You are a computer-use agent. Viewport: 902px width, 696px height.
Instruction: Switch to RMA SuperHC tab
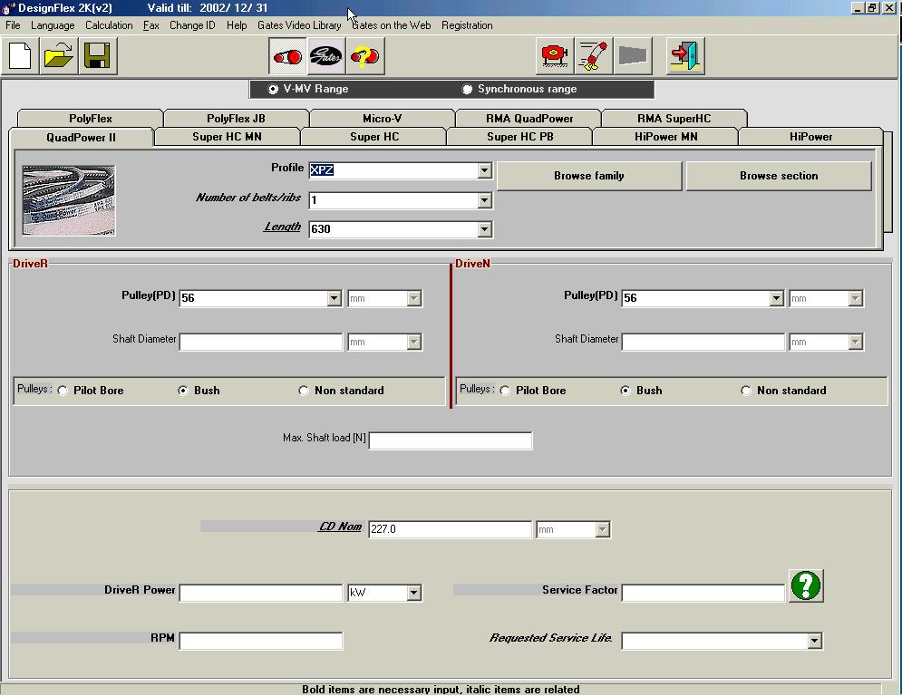click(x=674, y=119)
